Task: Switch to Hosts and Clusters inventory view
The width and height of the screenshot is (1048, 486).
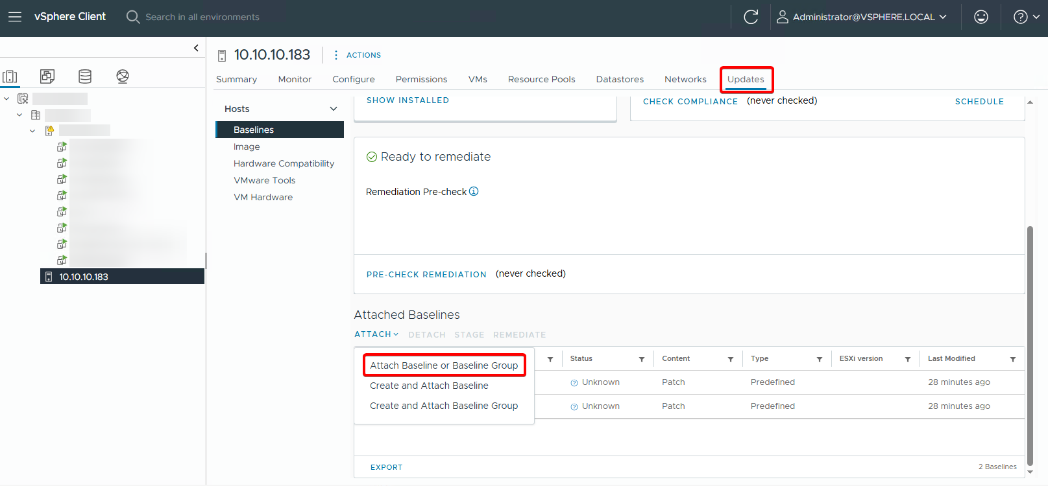Action: (x=10, y=76)
